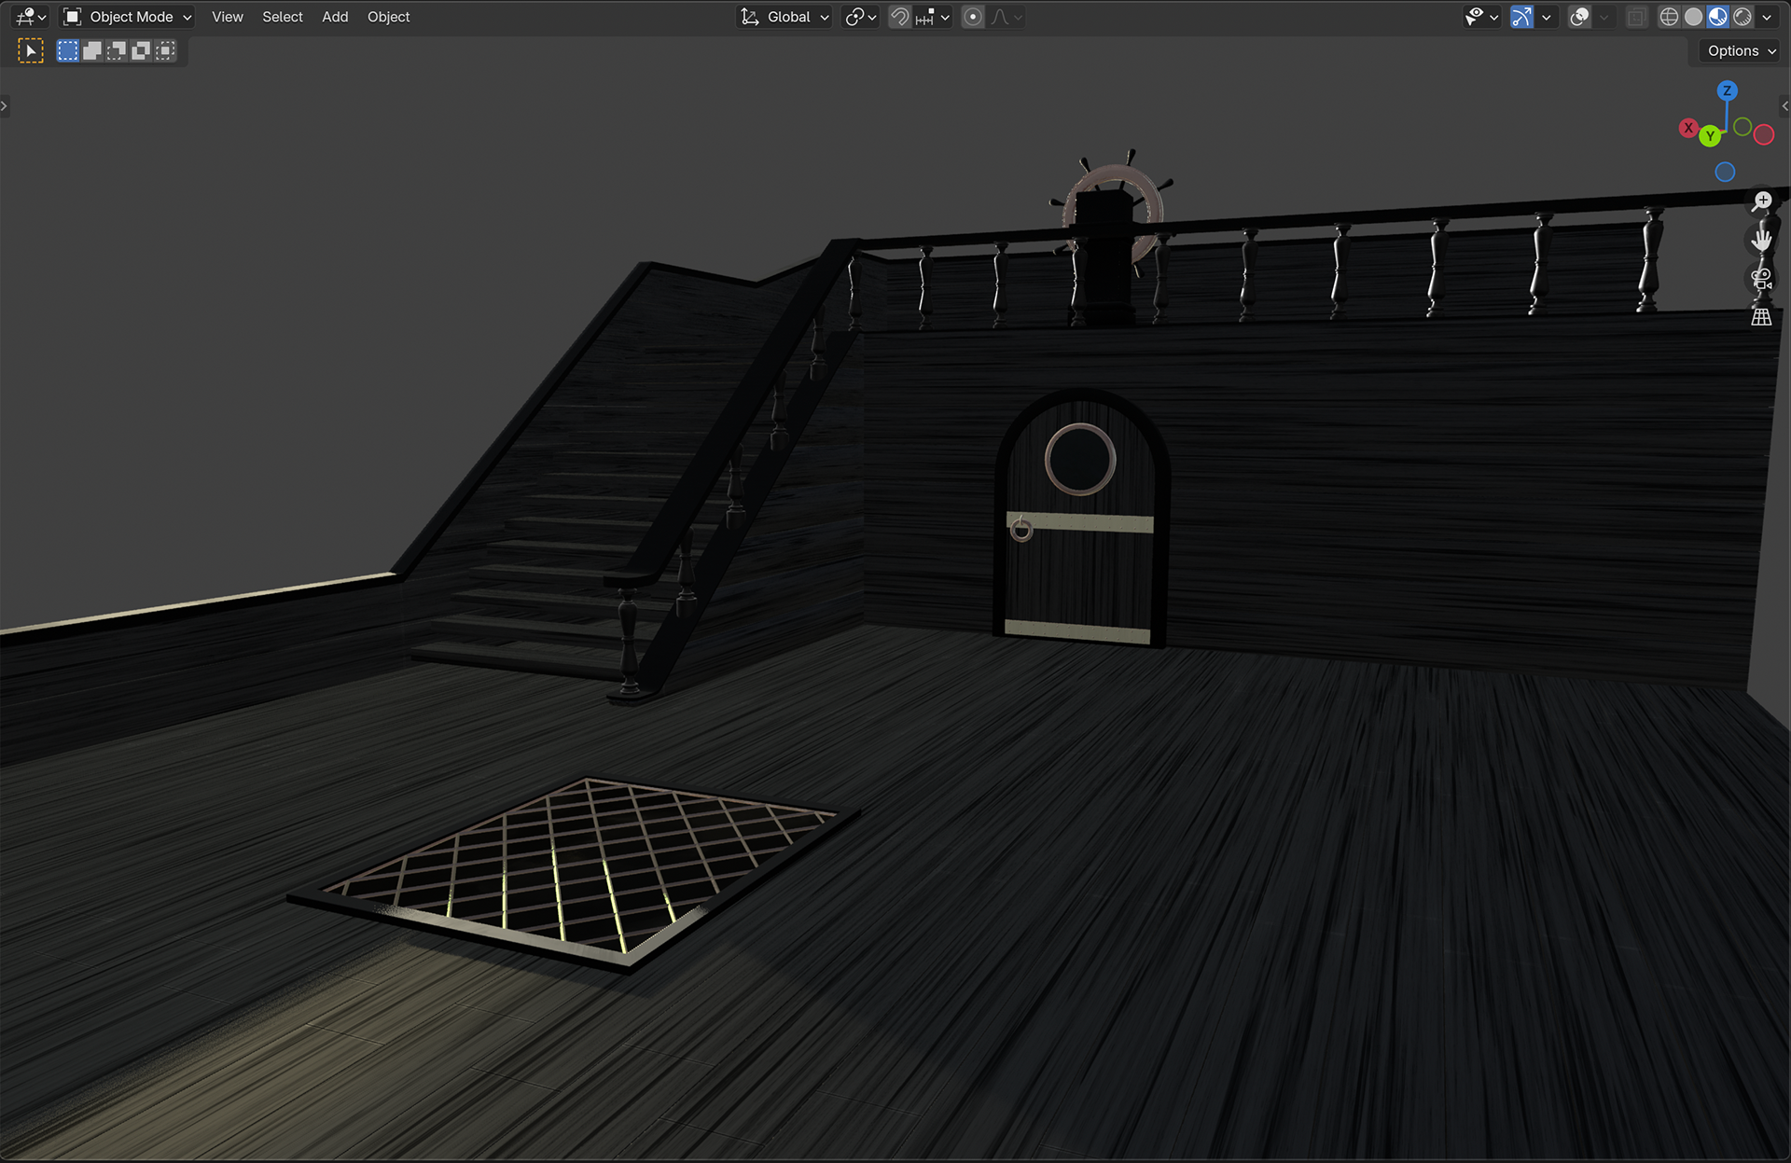1791x1163 pixels.
Task: Click the blue Z axis gizmo
Action: [x=1727, y=90]
